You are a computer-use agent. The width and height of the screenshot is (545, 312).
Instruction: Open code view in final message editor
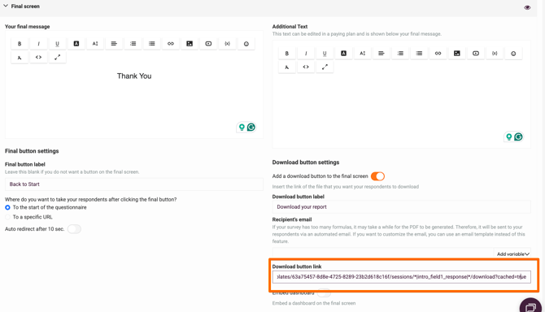tap(38, 57)
